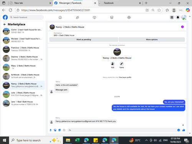Open Morales 2 bed 1 bath conversation
192x144 pixels.
tap(23, 40)
